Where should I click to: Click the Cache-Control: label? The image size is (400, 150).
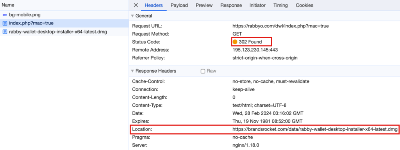[149, 81]
